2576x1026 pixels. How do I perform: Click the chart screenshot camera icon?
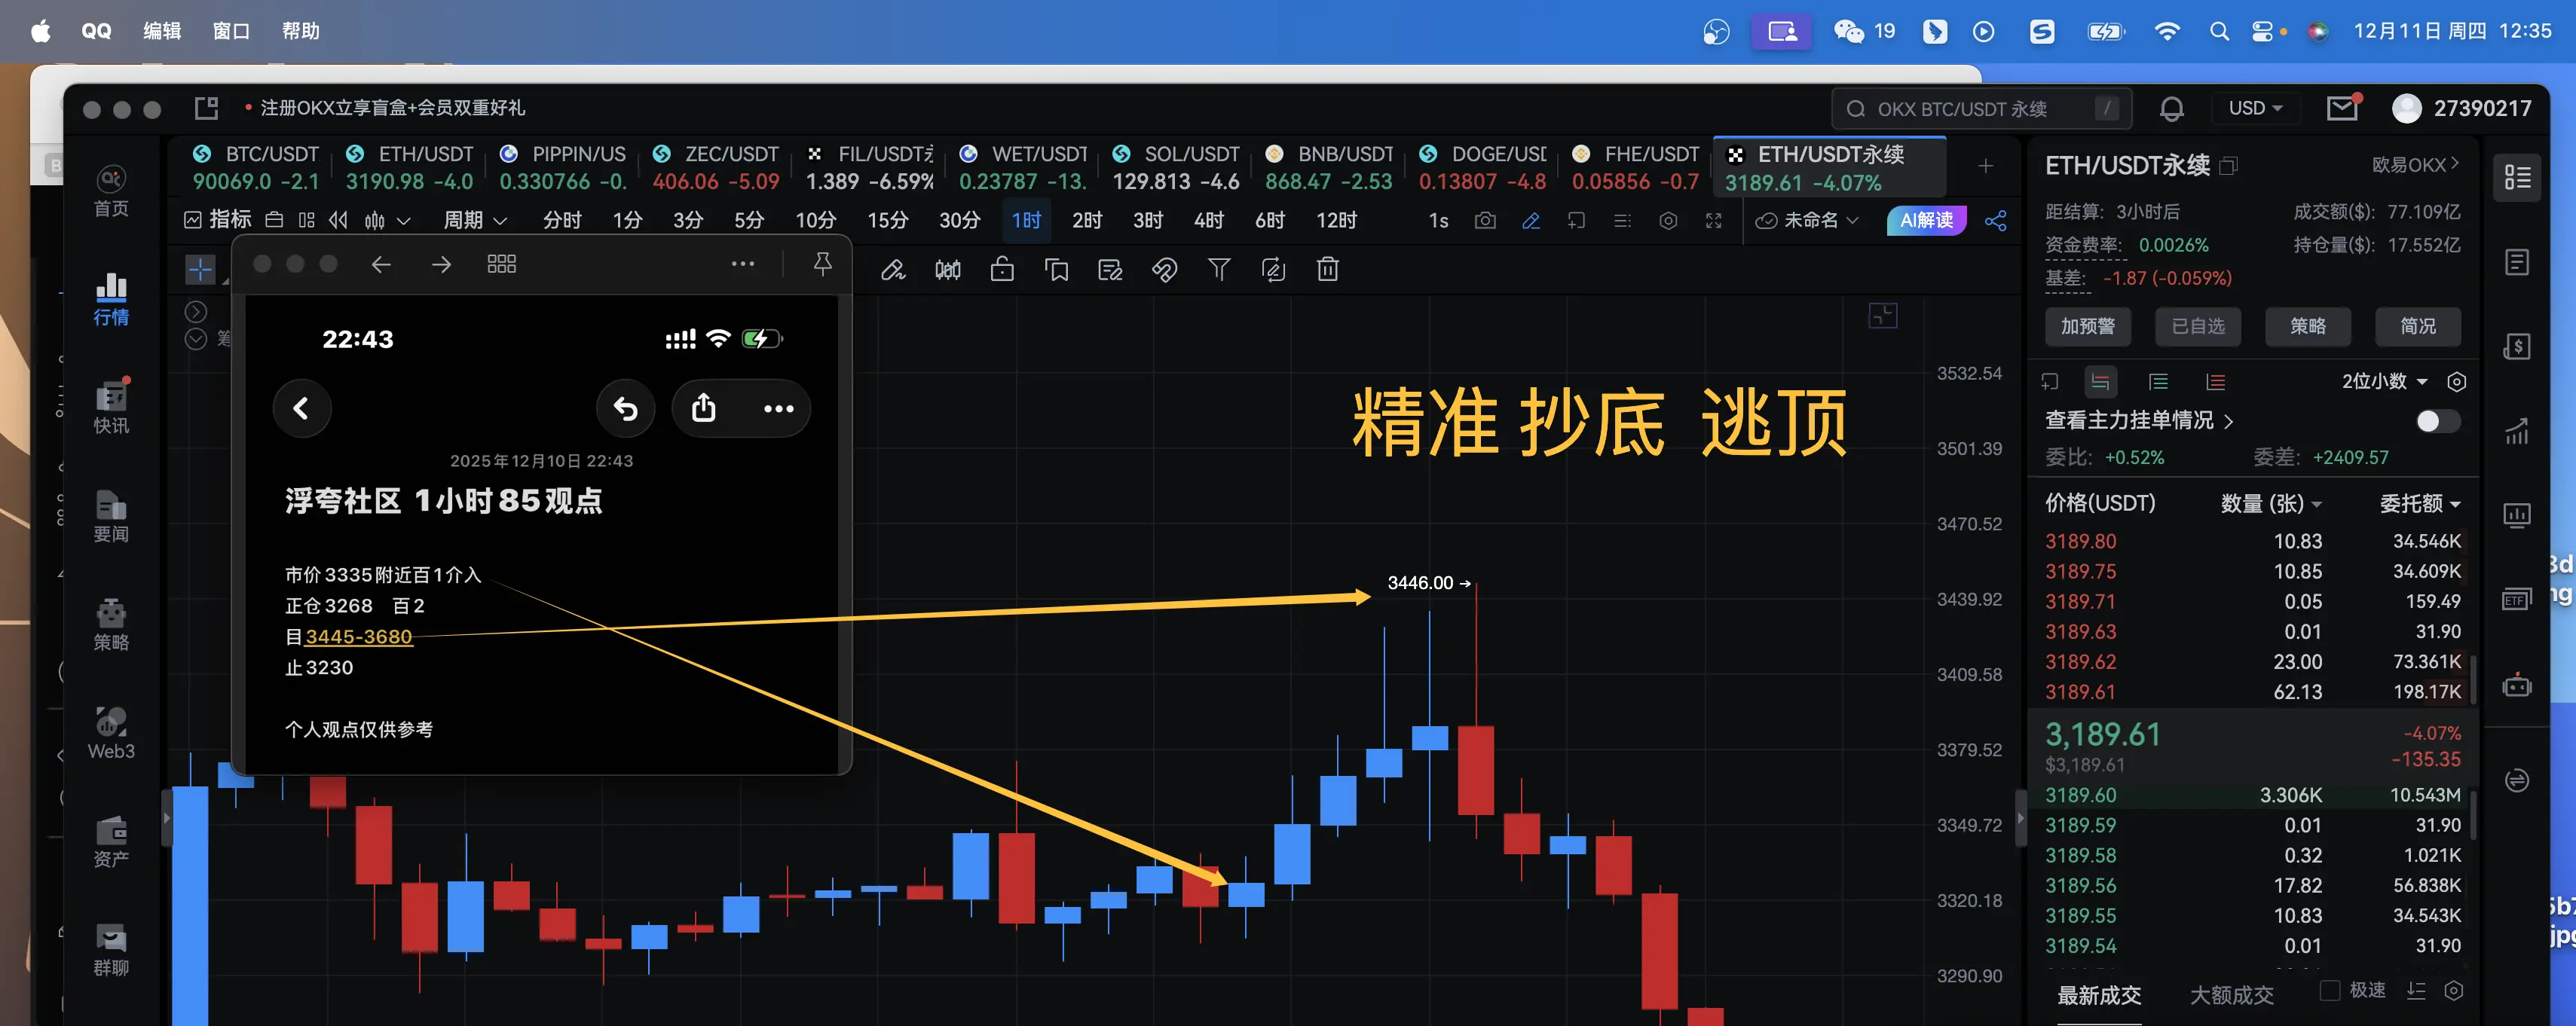click(1485, 220)
